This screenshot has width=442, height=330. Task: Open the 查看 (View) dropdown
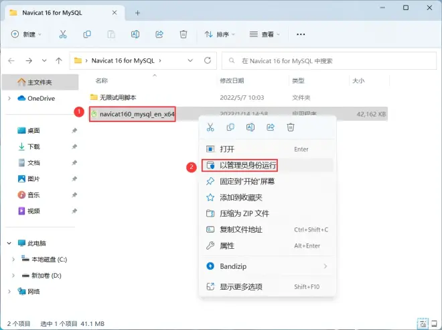click(265, 34)
